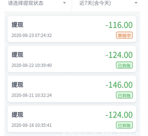This screenshot has width=148, height=136.
Task: Select the -146.00 amount text
Action: tap(119, 85)
